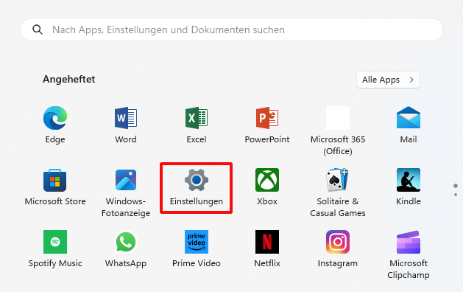This screenshot has width=463, height=292.
Task: Open Einstellungen gear icon
Action: (197, 180)
